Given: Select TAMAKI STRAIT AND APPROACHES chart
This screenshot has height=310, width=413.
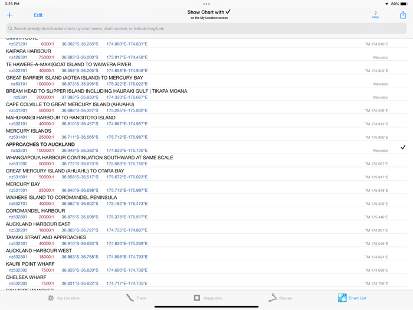Looking at the screenshot, I should click(x=206, y=240).
